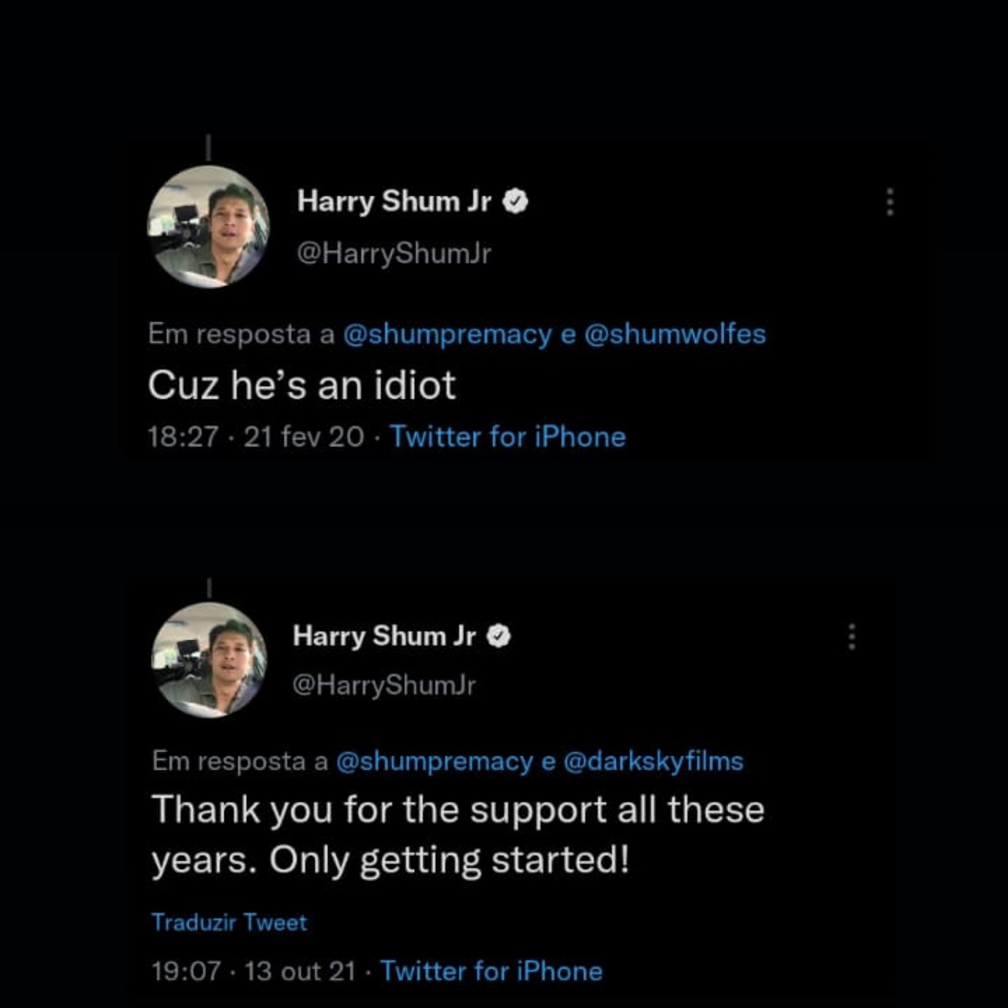Click Twitter for iPhone beside 13 out 21
Image resolution: width=1008 pixels, height=1008 pixels.
tap(492, 971)
